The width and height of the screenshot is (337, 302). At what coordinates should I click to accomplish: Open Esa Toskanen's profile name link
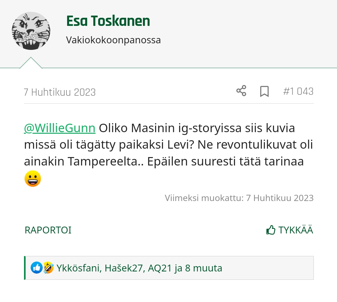[x=108, y=21]
